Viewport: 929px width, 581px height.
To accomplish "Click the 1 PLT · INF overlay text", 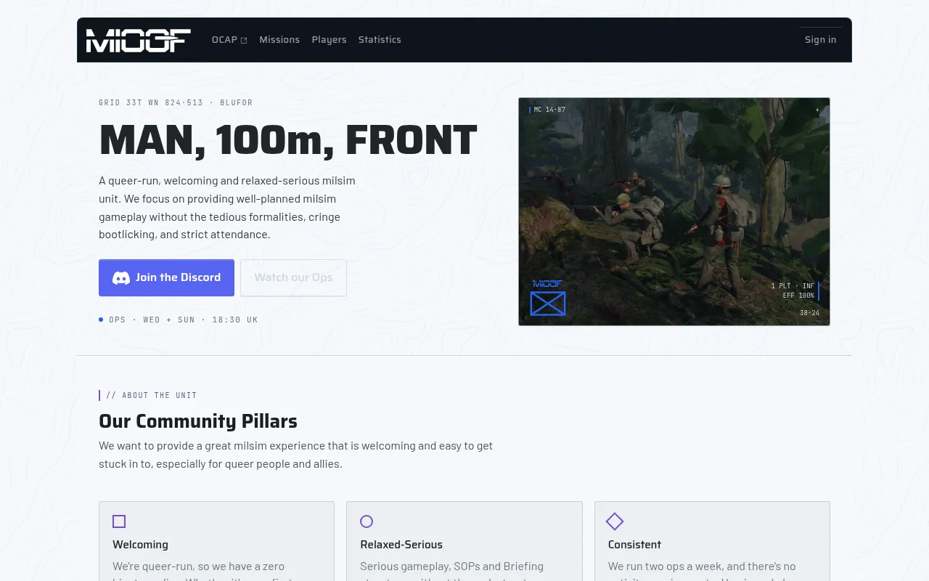I will pyautogui.click(x=793, y=286).
